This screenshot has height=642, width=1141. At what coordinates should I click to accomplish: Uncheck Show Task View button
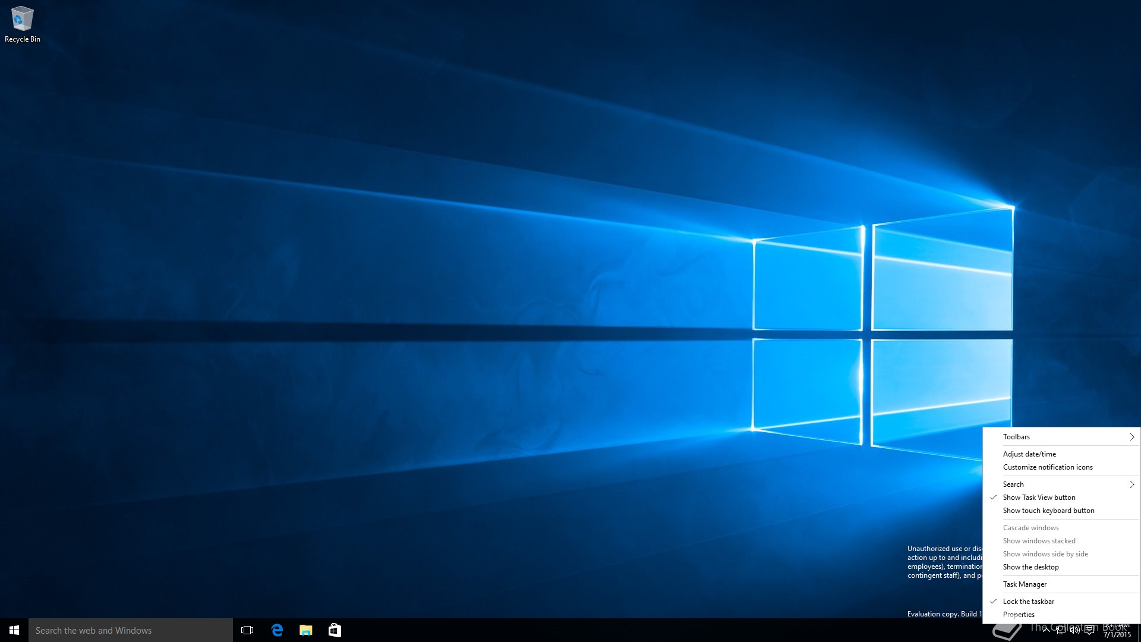click(x=1061, y=498)
